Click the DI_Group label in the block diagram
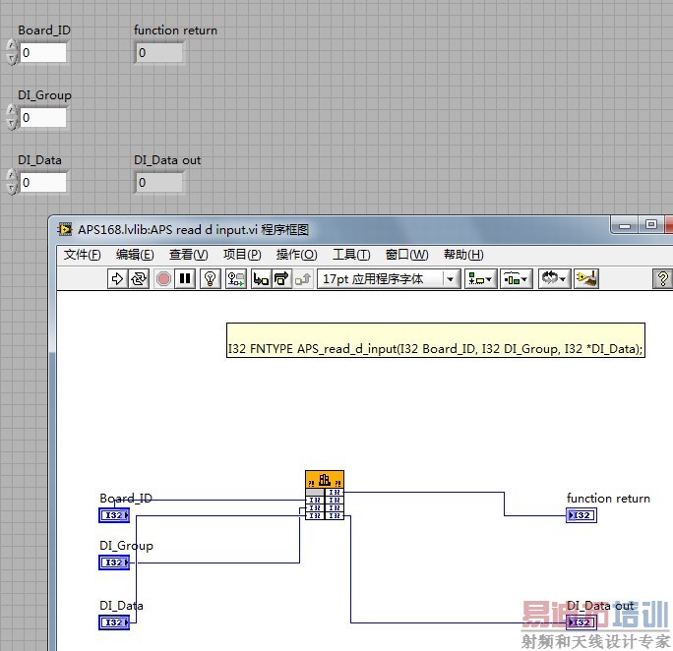This screenshot has width=673, height=651. tap(126, 546)
